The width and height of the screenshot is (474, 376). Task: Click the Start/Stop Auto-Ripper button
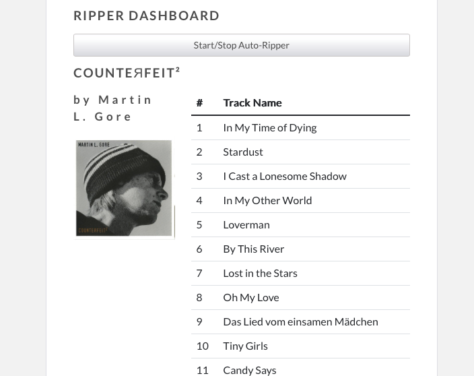241,45
